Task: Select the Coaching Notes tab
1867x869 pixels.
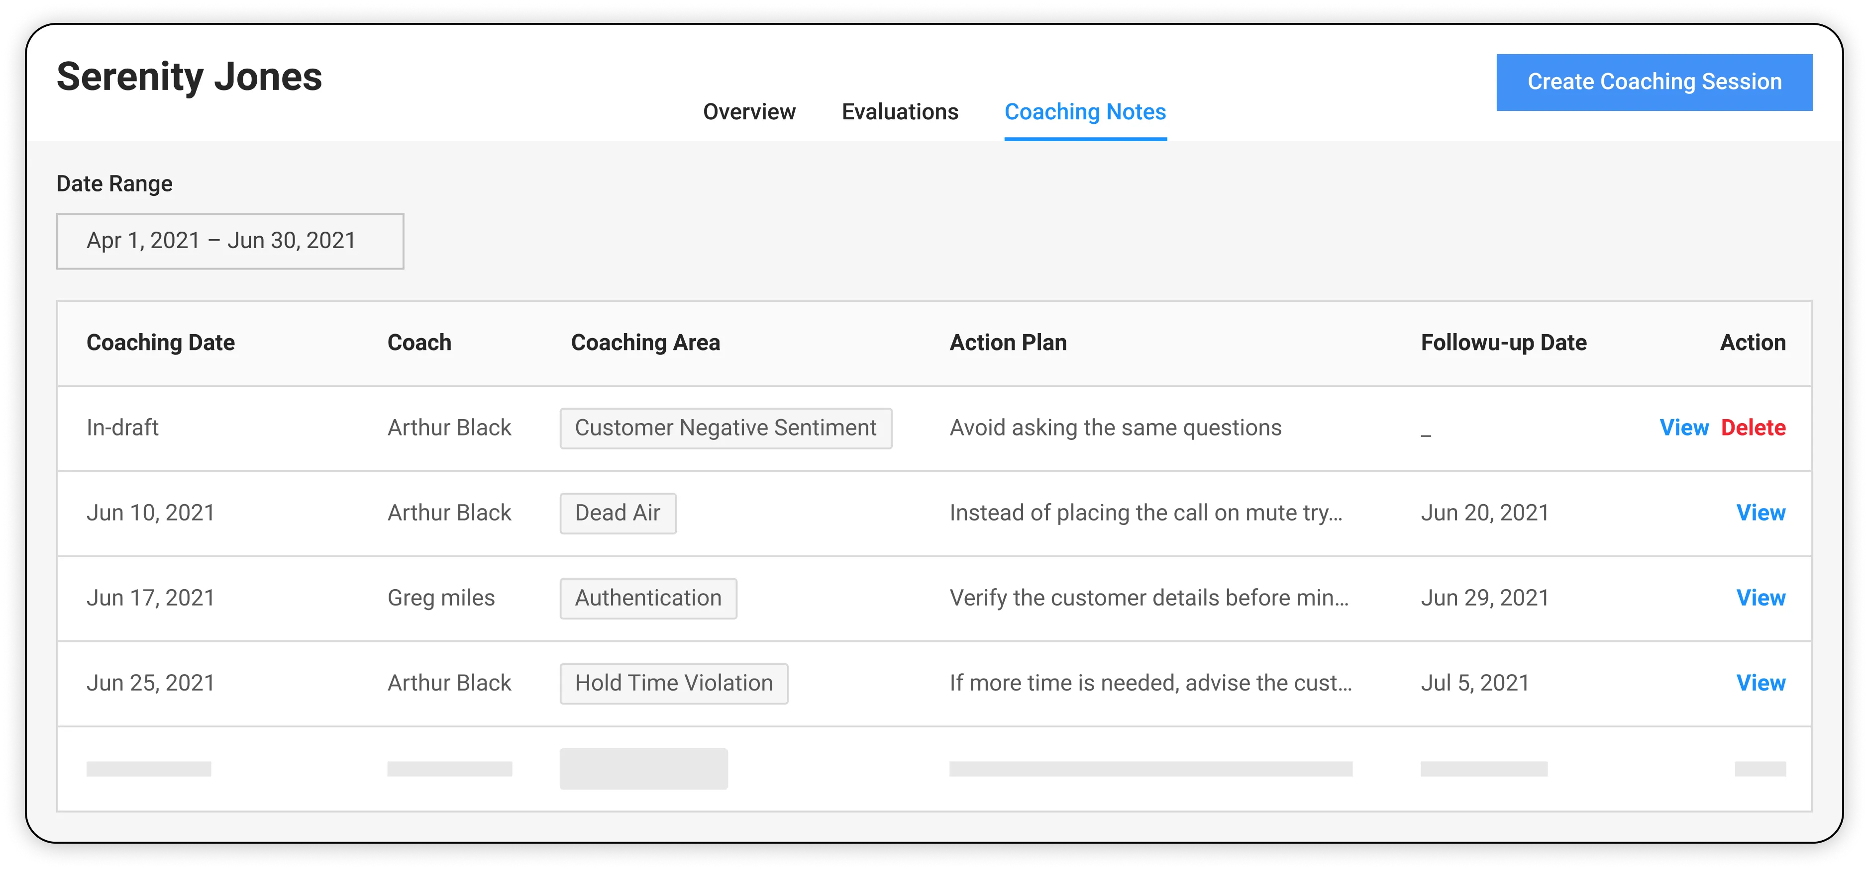Action: [1085, 111]
